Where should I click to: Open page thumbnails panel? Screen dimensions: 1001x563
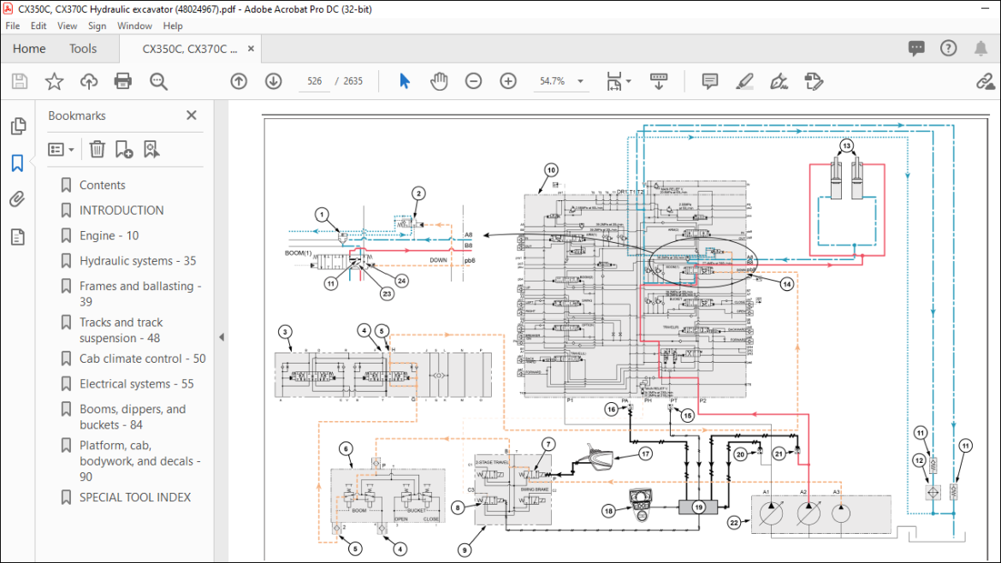click(x=18, y=126)
